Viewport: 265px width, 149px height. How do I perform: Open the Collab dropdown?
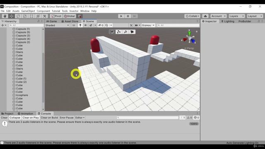pos(192,16)
